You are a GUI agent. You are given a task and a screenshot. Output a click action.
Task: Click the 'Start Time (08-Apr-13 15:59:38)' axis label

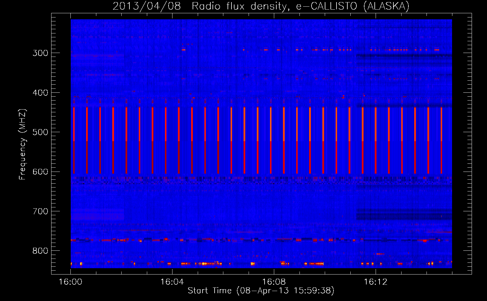pos(261,291)
